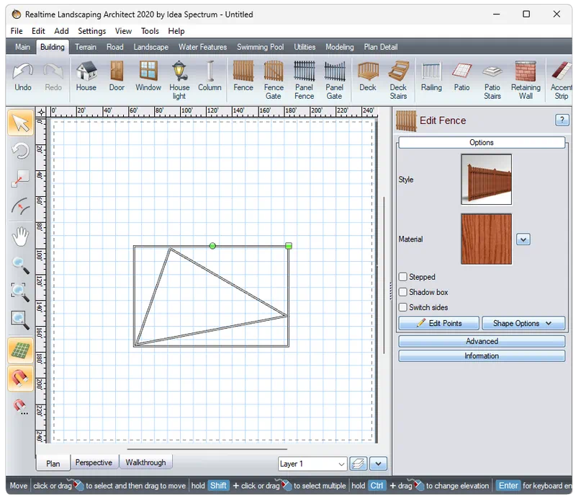Select the hand pan tool

pos(21,237)
